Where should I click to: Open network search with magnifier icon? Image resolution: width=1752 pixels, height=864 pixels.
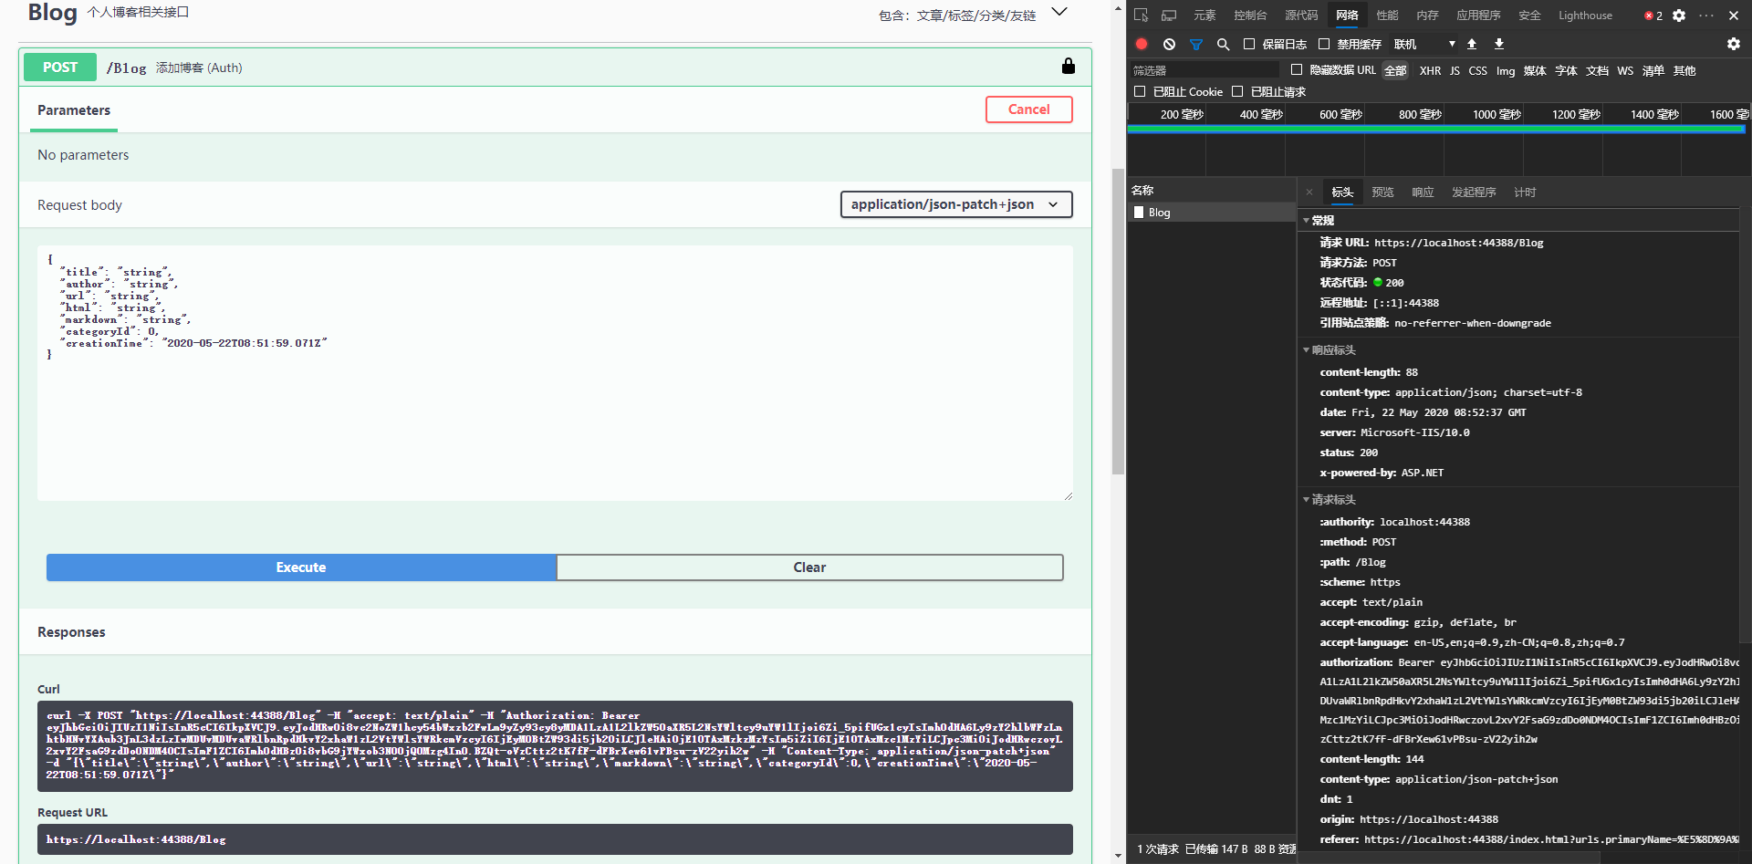coord(1224,44)
